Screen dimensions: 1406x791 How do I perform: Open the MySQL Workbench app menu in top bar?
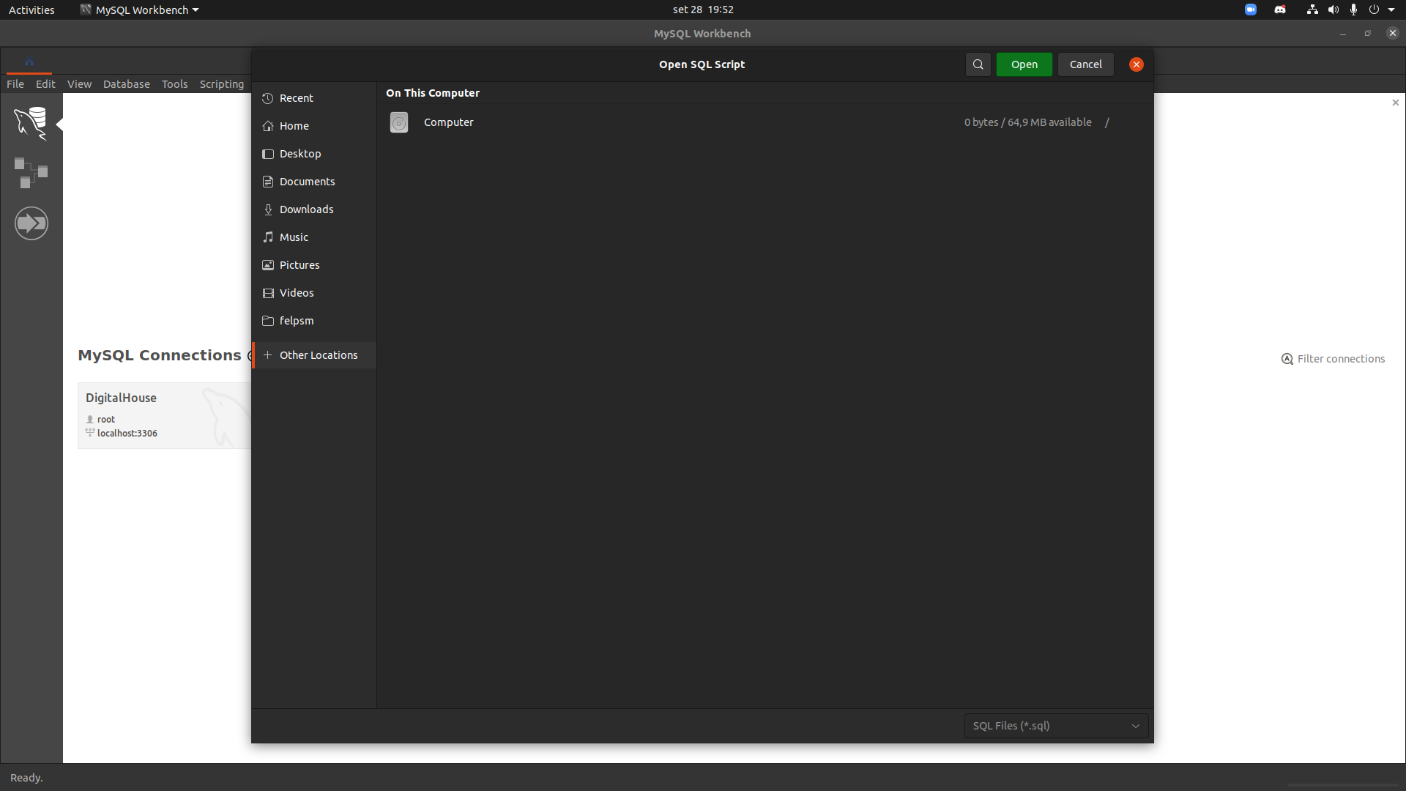[x=139, y=10]
